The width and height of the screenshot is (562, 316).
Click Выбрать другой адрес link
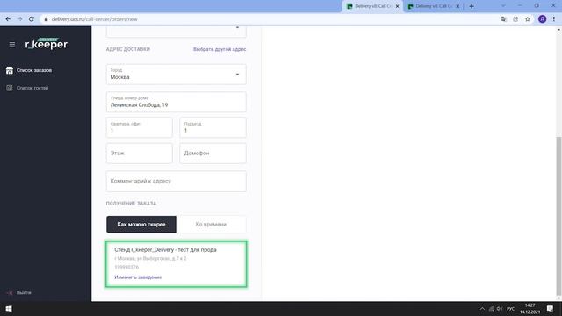pos(220,49)
